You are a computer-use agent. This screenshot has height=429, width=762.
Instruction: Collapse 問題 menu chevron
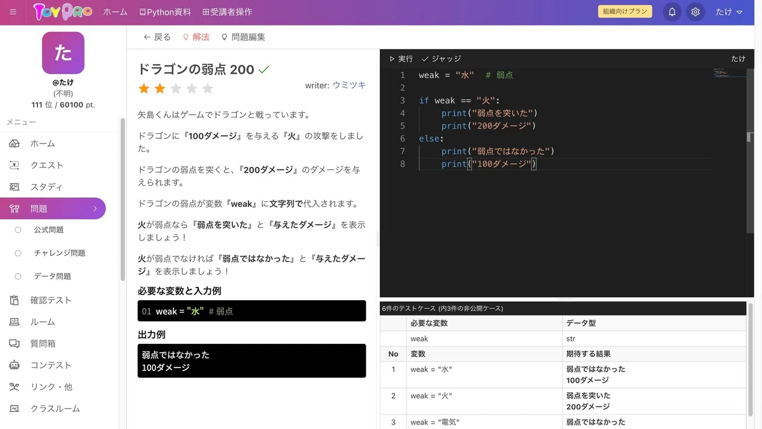point(95,208)
